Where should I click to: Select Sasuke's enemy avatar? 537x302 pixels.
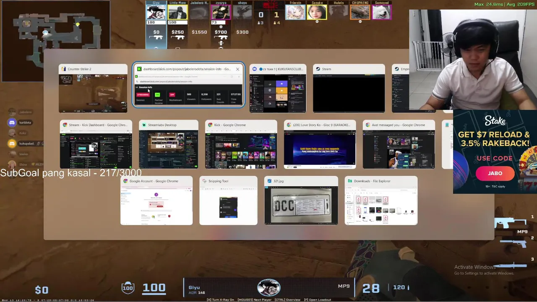click(317, 12)
